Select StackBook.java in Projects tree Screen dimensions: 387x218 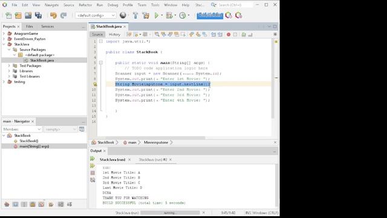click(42, 61)
